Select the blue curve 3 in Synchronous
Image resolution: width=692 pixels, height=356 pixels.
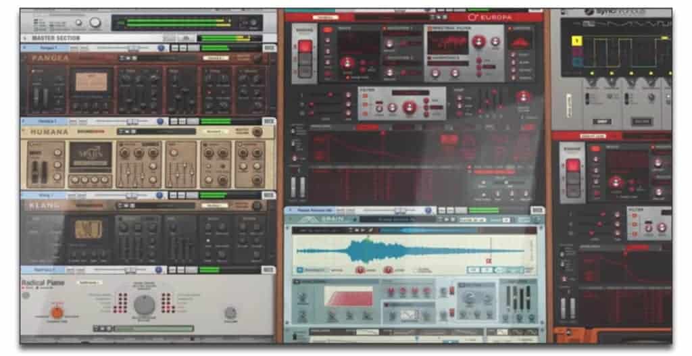click(577, 61)
